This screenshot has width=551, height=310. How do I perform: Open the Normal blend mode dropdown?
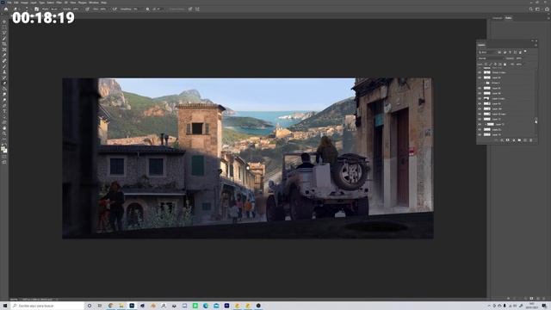(491, 59)
